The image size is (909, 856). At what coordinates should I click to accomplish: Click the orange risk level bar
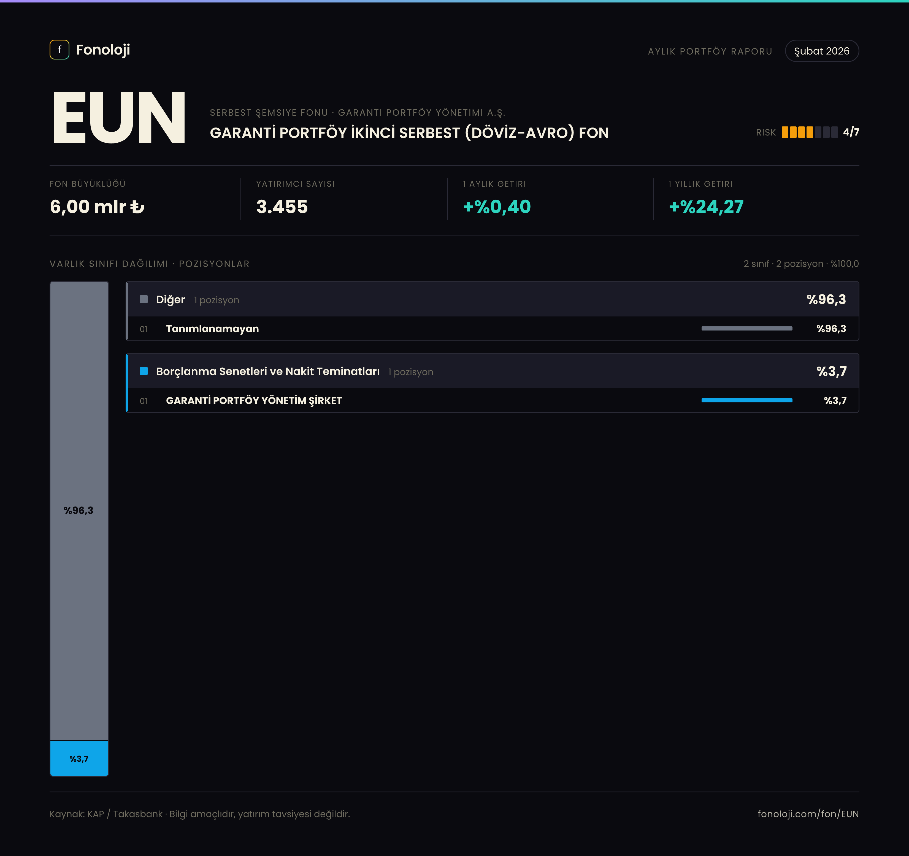(x=809, y=132)
